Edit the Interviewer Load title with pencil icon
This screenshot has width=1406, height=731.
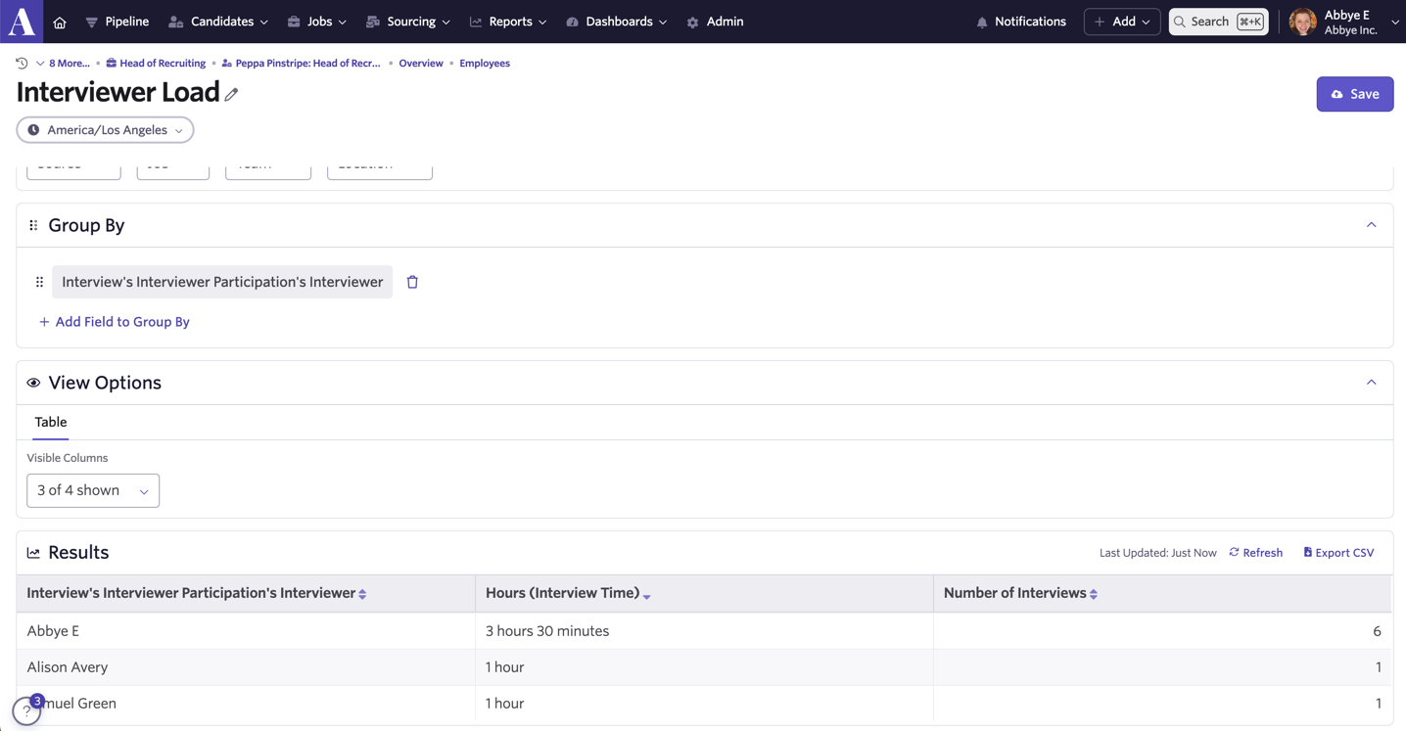point(231,94)
